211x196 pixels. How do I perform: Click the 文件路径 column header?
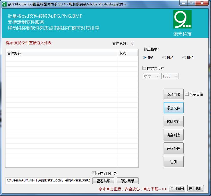point(62,53)
